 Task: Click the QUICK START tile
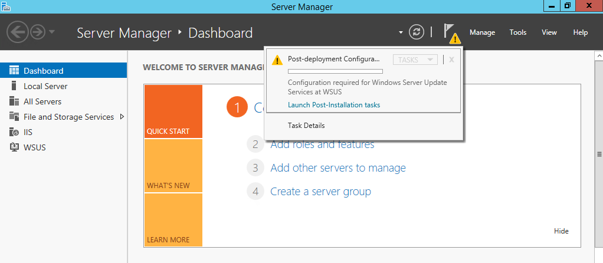click(x=173, y=111)
